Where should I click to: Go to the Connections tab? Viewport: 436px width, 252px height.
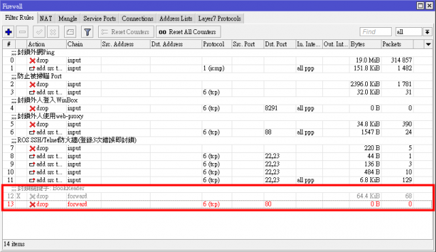coord(138,18)
